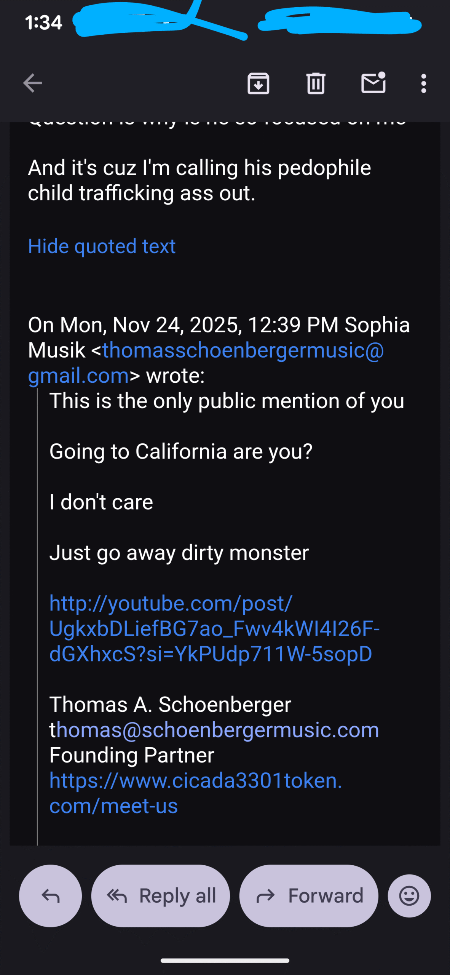Tap the Reply all double-arrow icon

pyautogui.click(x=117, y=896)
